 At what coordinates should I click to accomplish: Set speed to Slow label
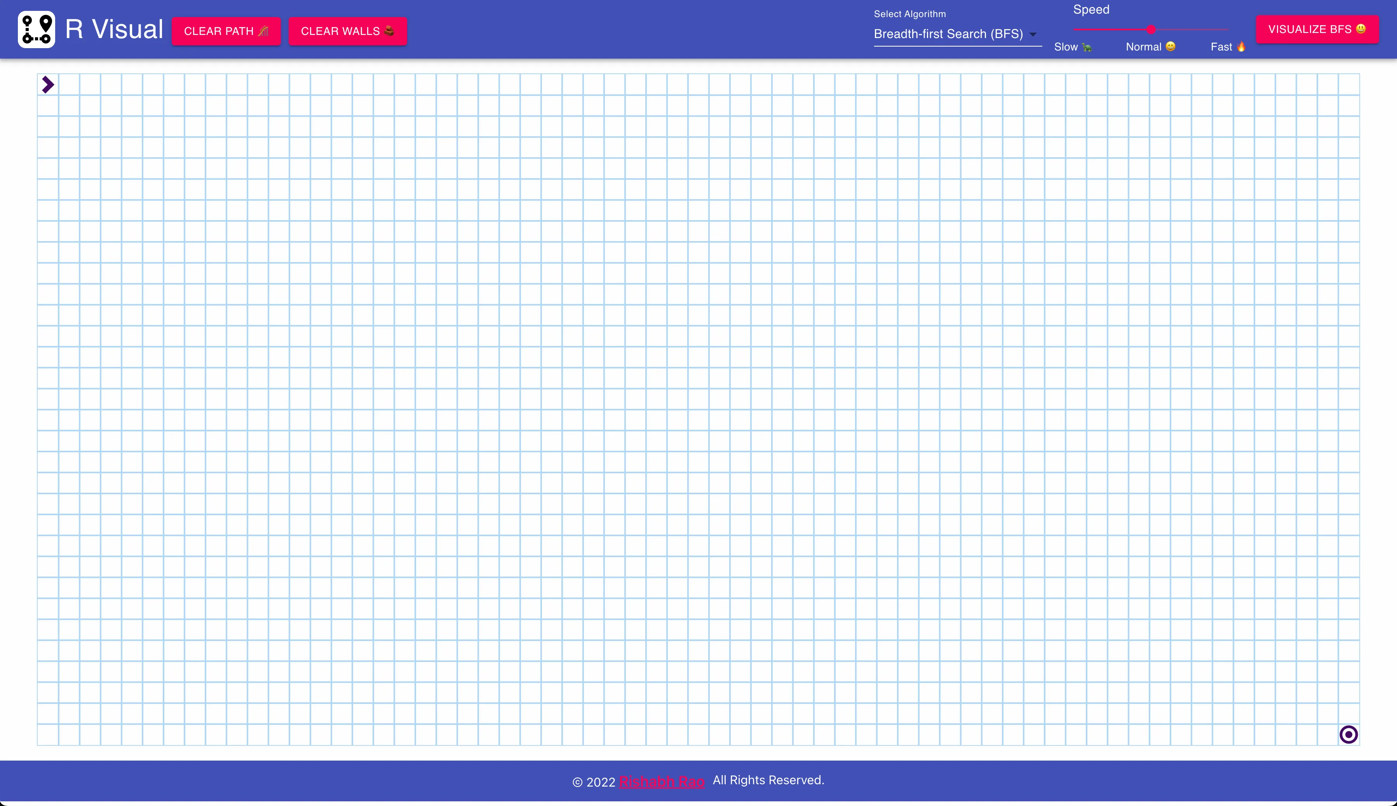point(1073,47)
